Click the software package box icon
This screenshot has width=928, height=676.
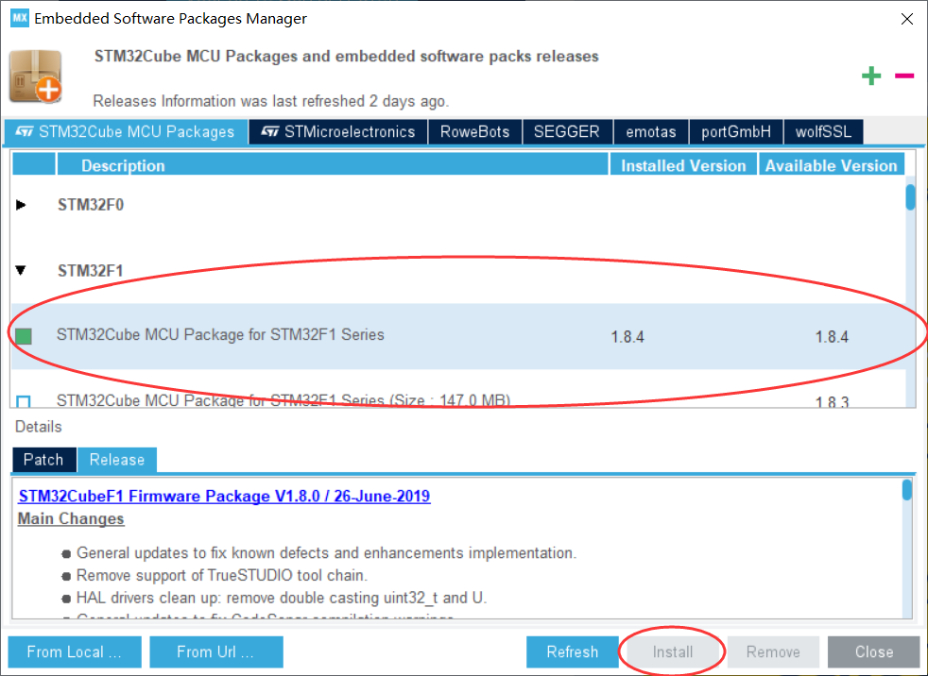click(36, 78)
